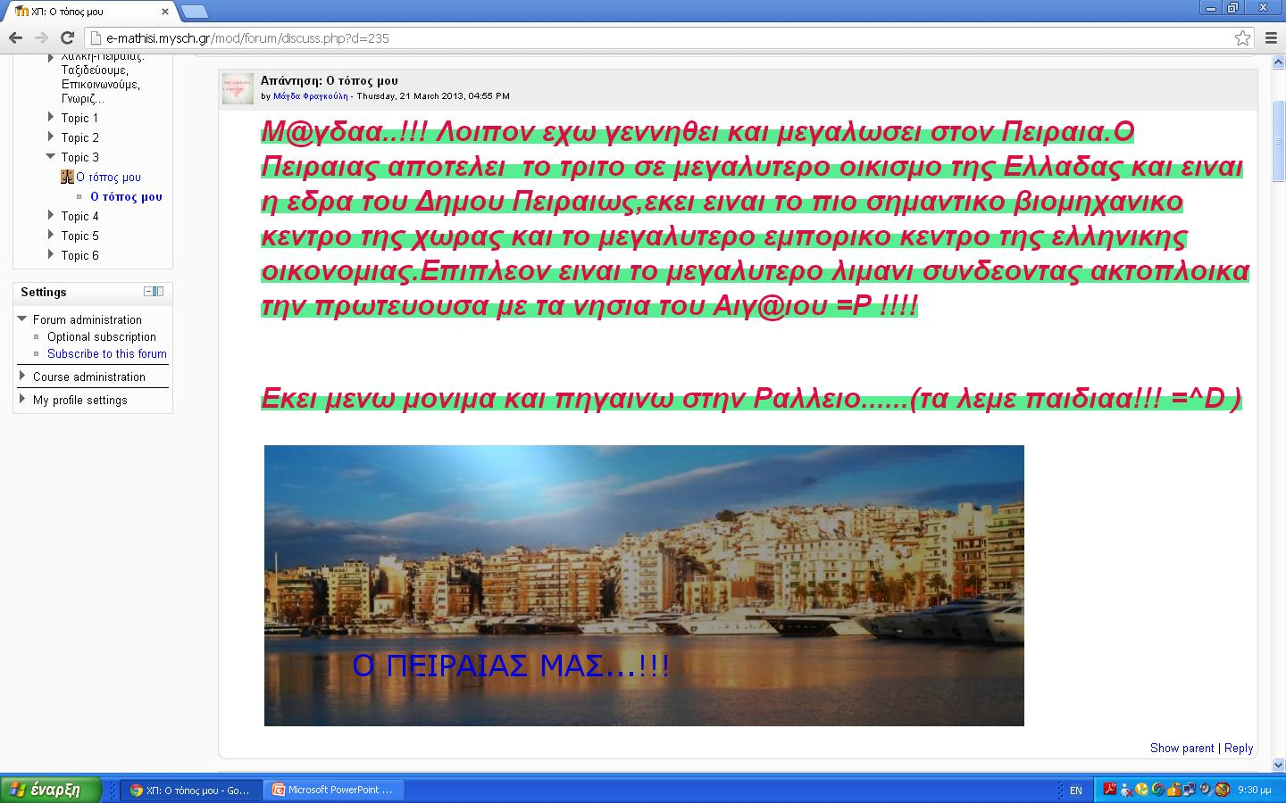Screen dimensions: 1286x803
Task: Switch to Microsoft PowerPoint in the taskbar
Action: 335,790
